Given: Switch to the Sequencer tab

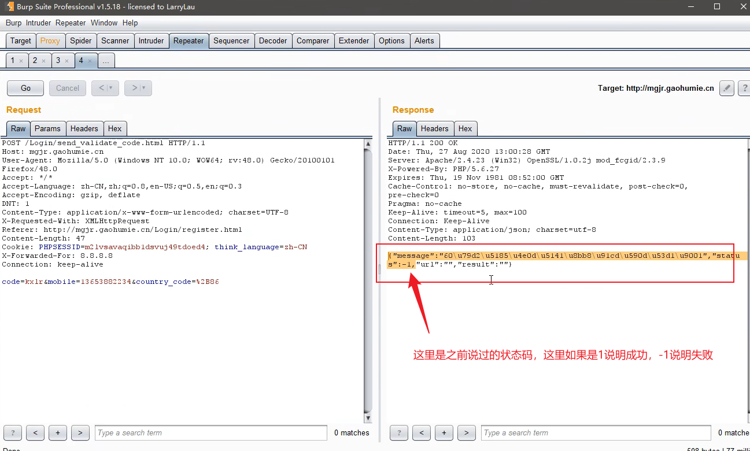Looking at the screenshot, I should click(x=231, y=40).
